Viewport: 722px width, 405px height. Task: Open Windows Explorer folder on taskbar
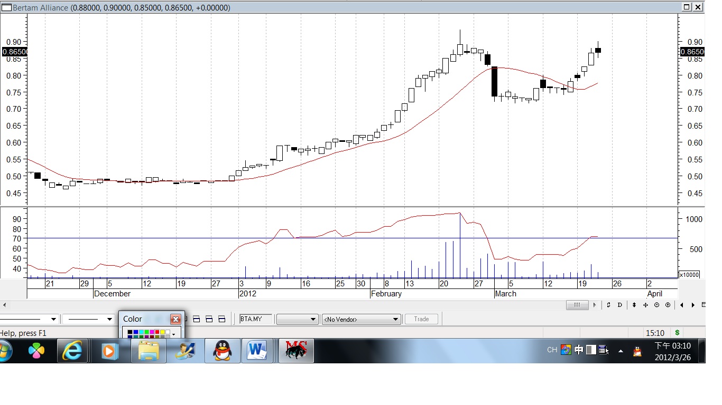pyautogui.click(x=149, y=351)
